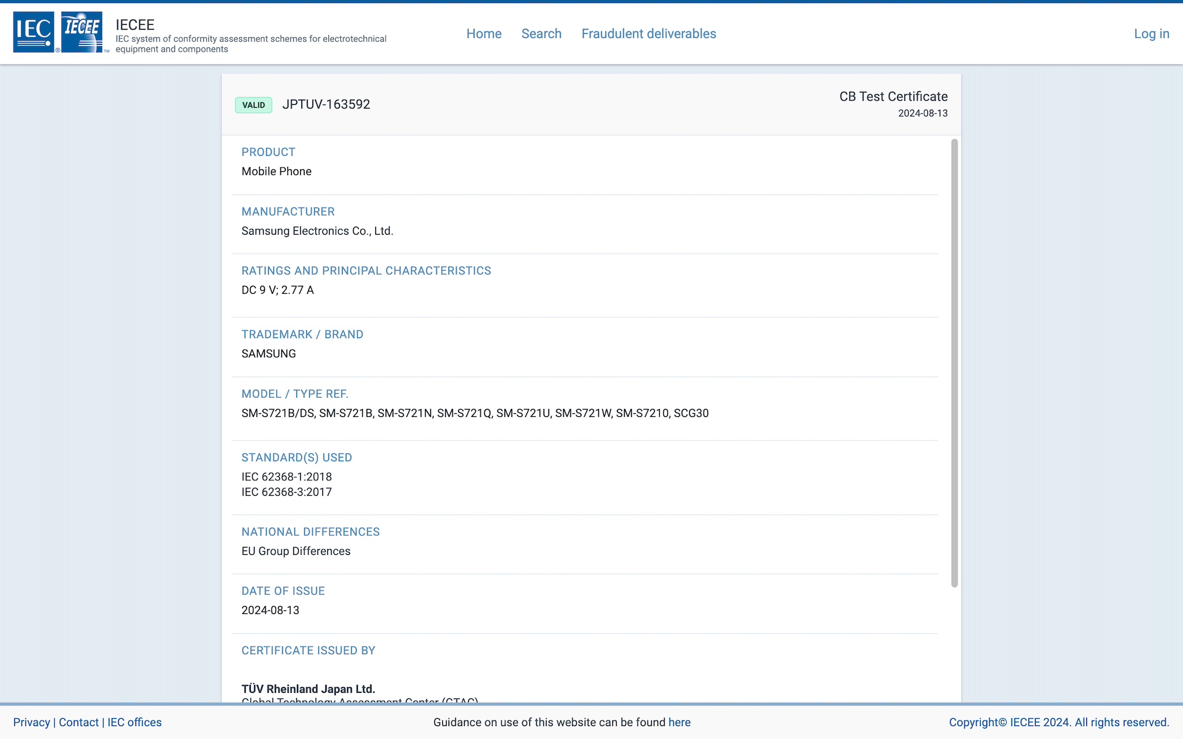
Task: Click the model list SM-S721B/DS text
Action: coord(278,413)
